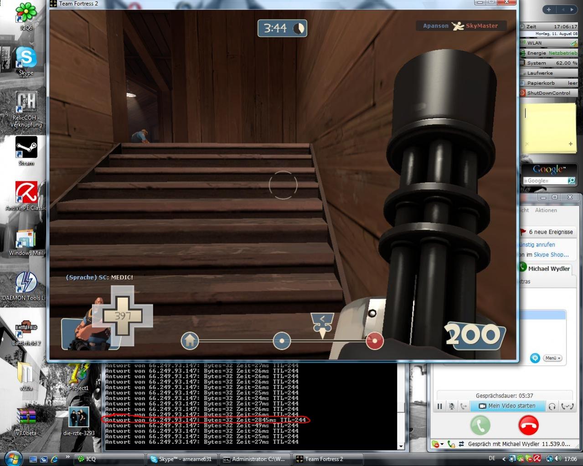Show hidden tray icons with the arrow

(504, 459)
